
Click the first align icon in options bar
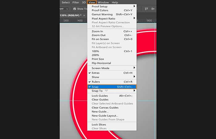click(x=146, y=9)
